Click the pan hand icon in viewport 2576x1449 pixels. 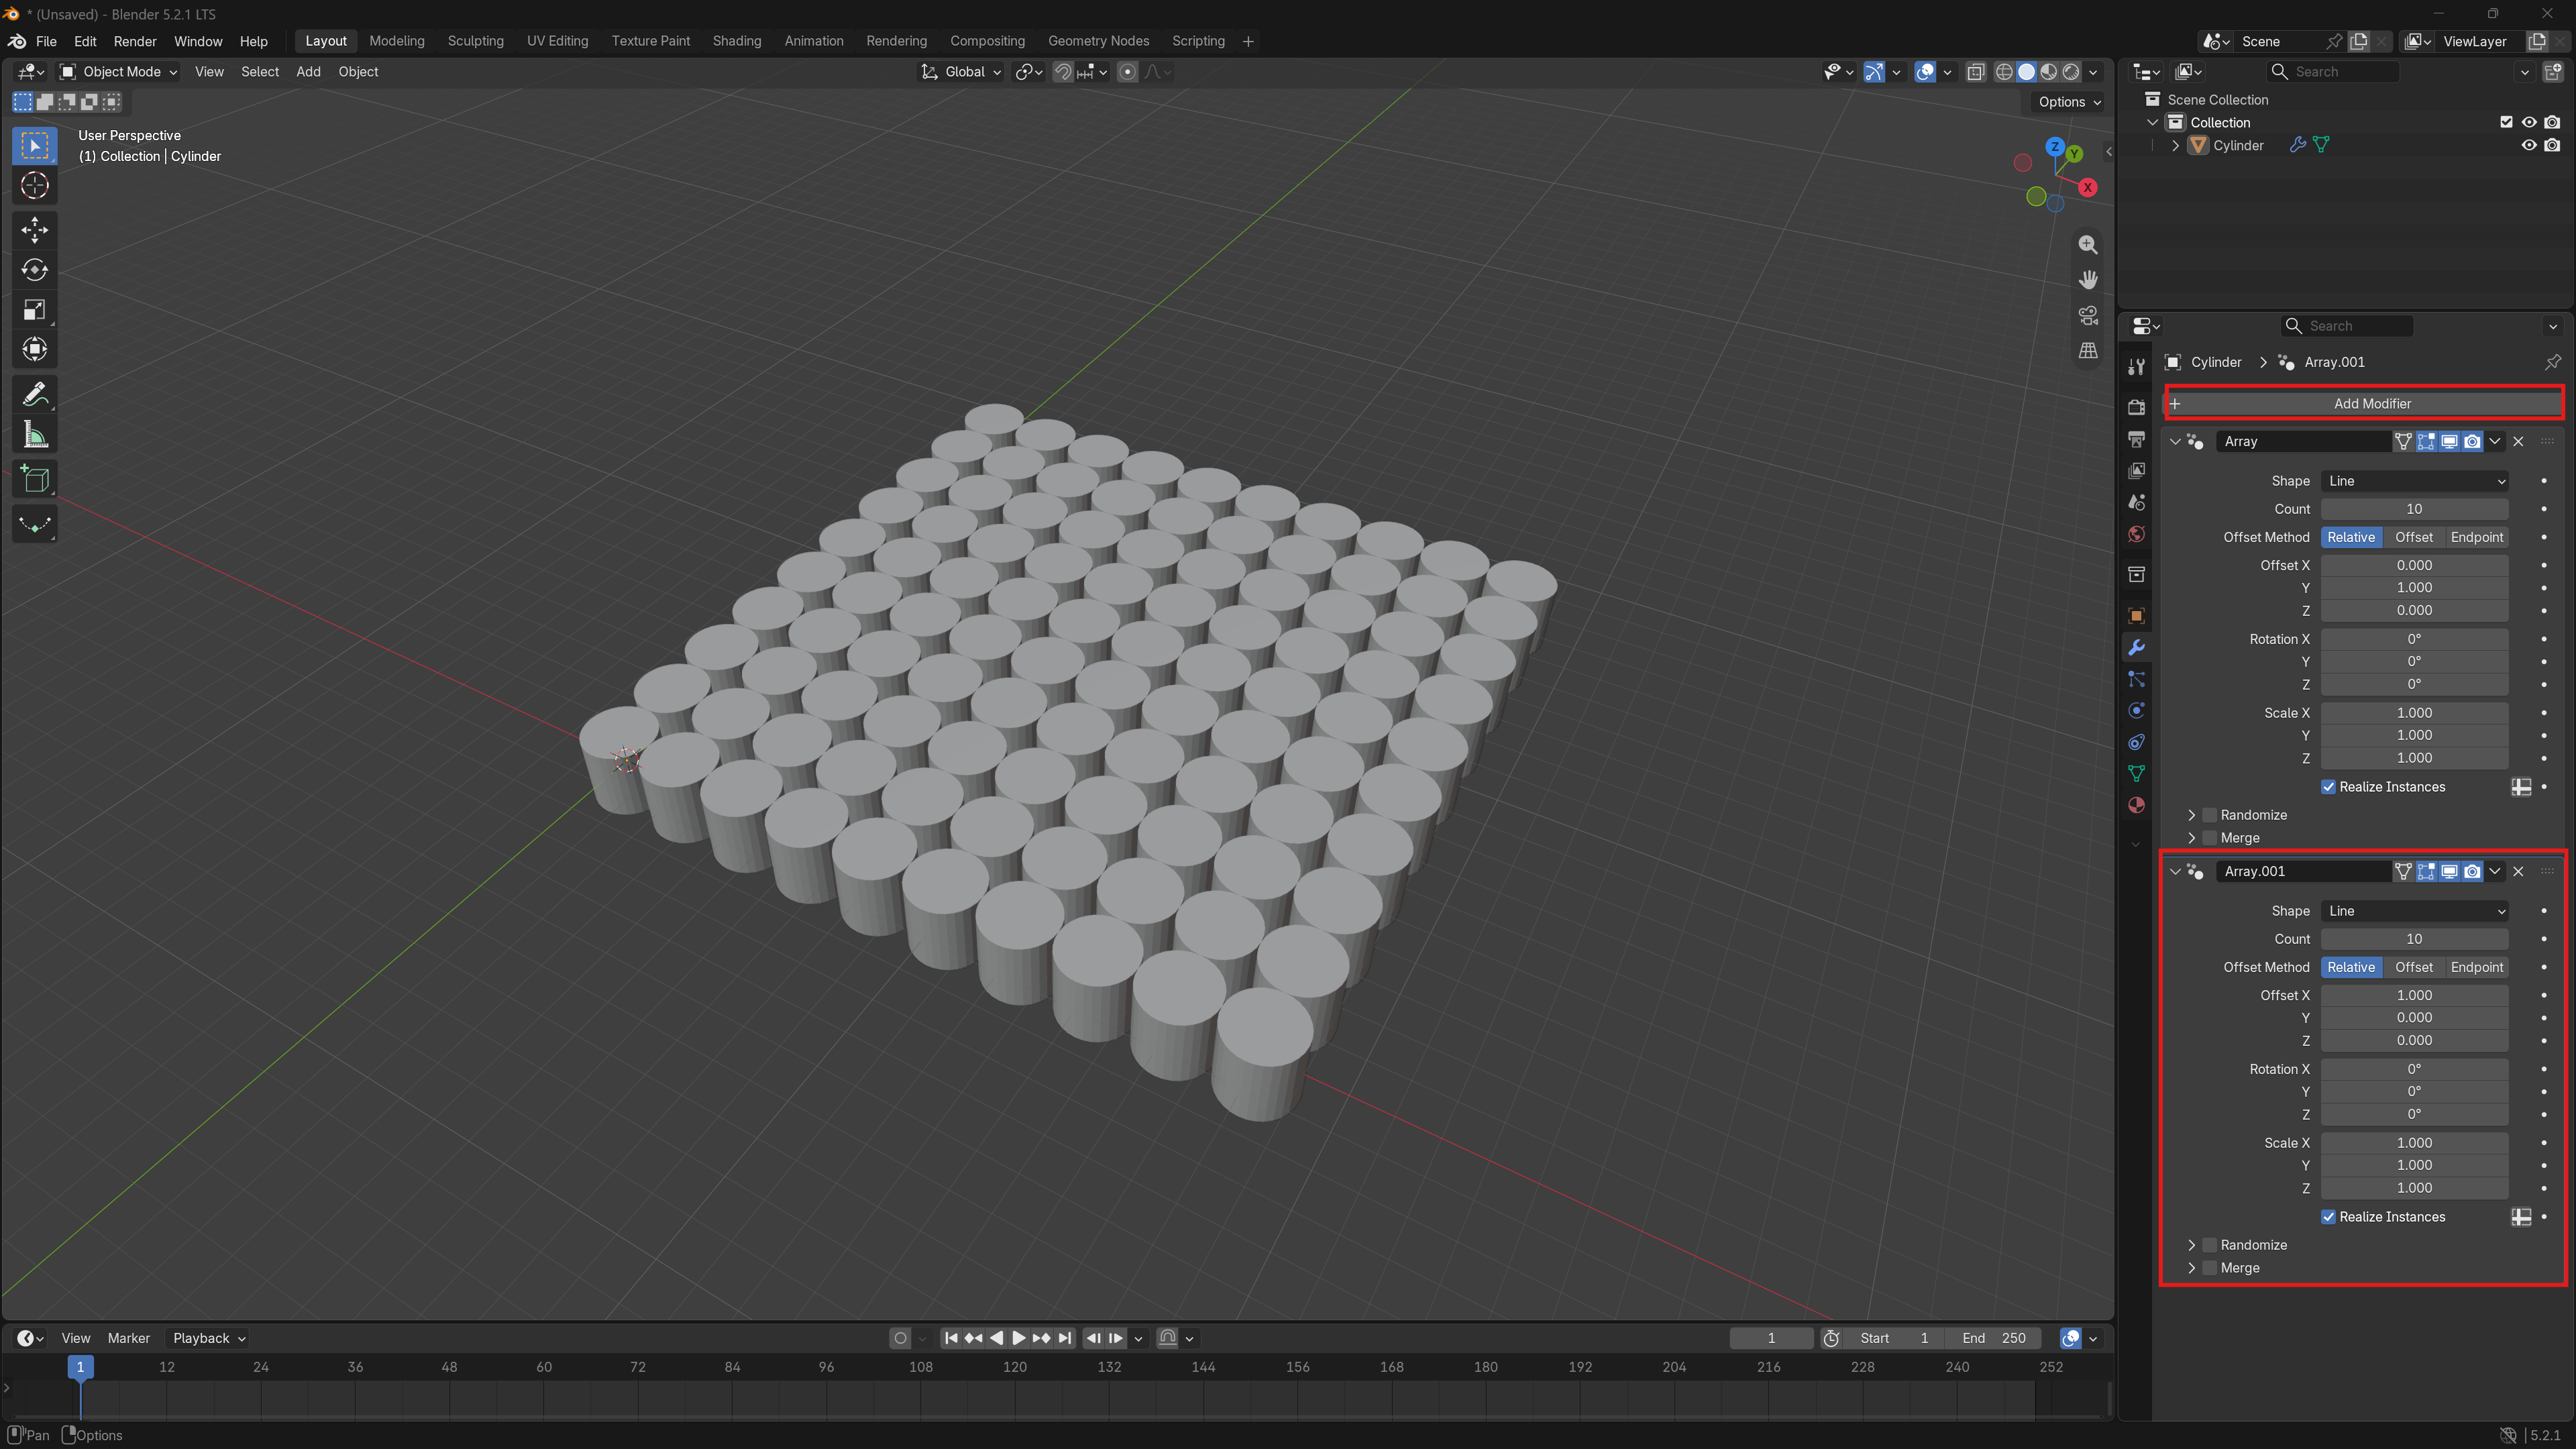[2088, 280]
